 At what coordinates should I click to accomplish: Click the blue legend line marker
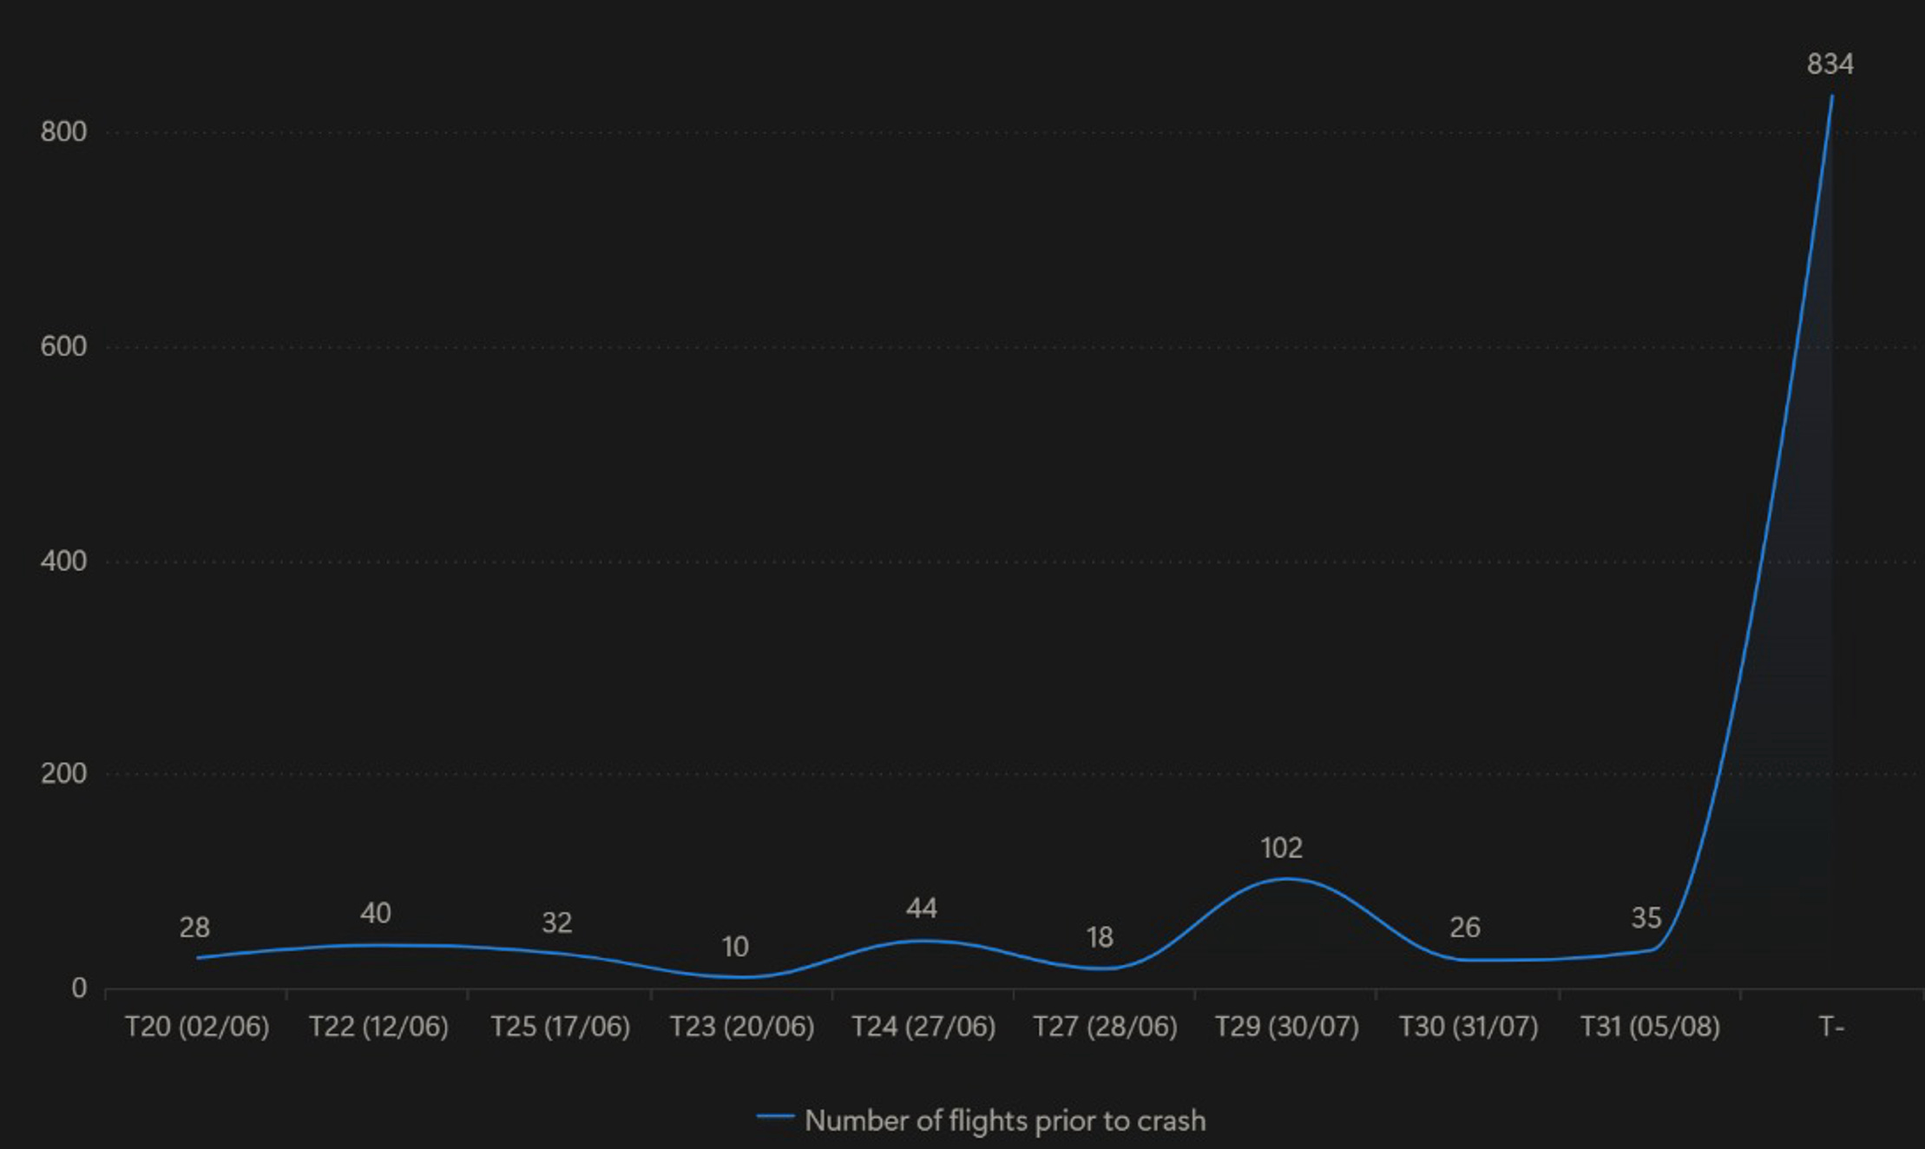(x=775, y=1117)
